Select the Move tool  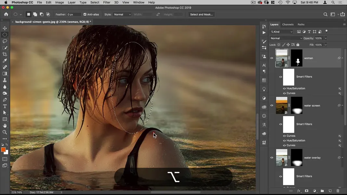pos(5,28)
